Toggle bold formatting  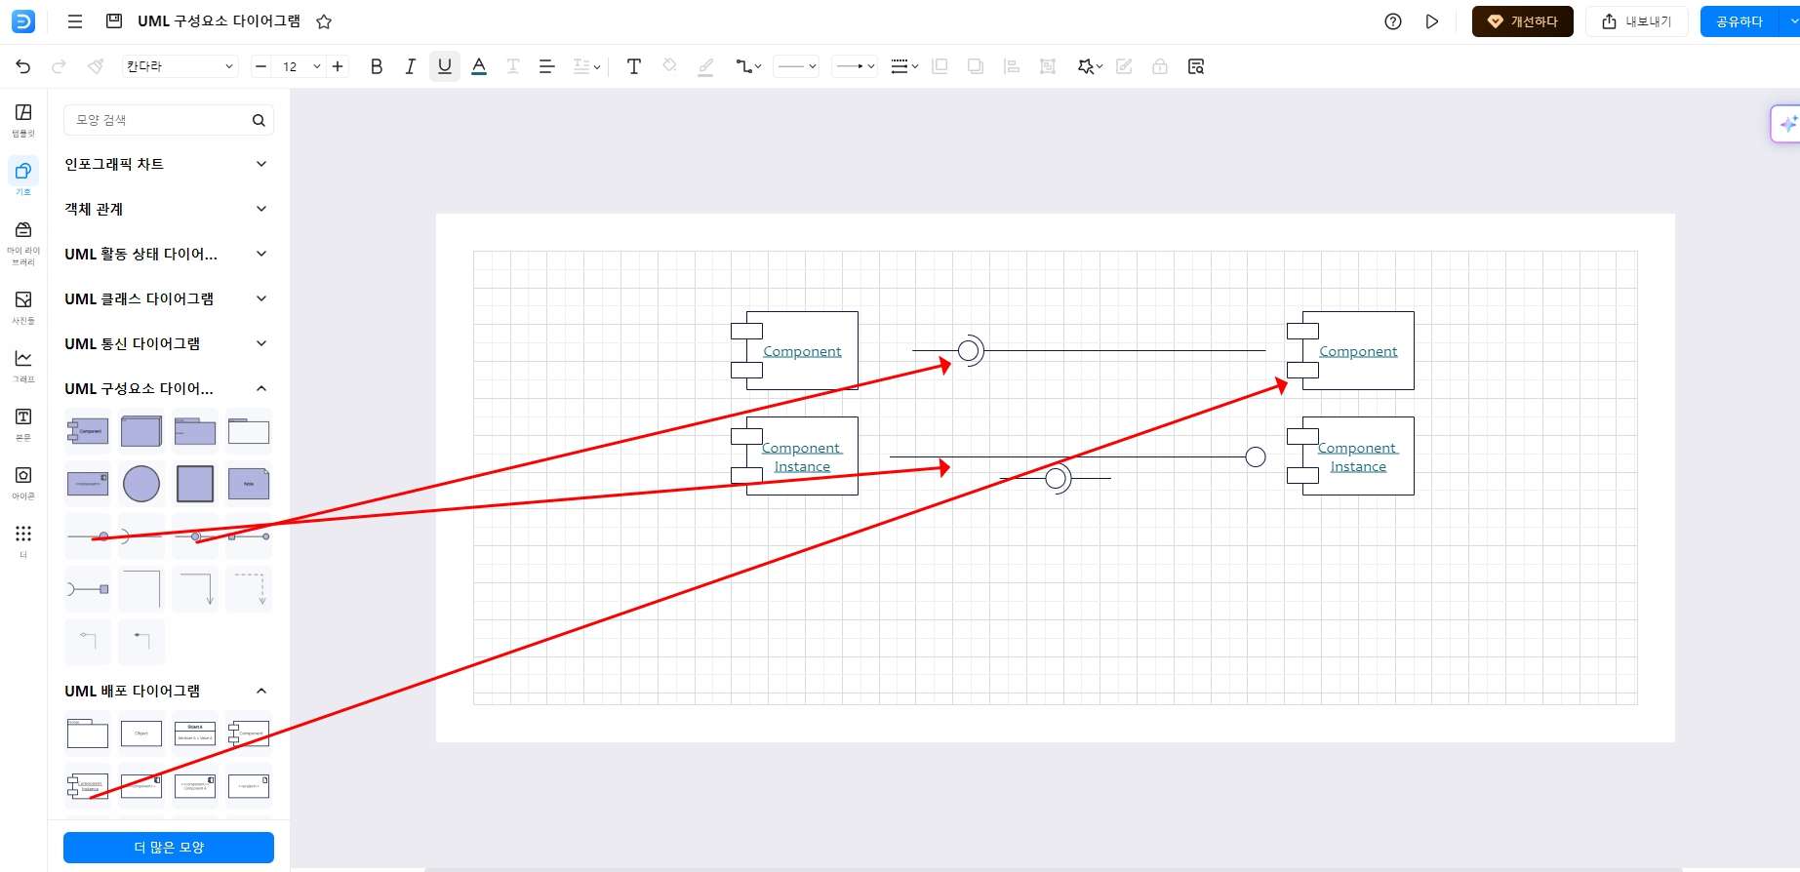coord(377,66)
